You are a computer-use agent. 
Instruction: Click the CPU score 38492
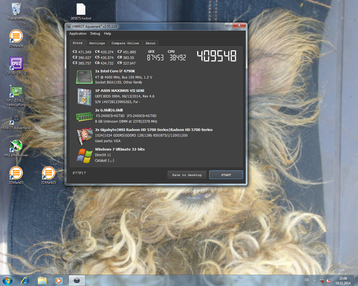[x=178, y=58]
